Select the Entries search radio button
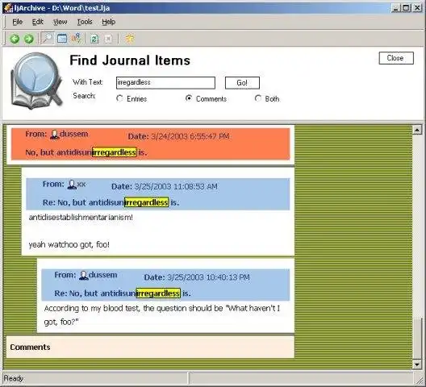This screenshot has height=387, width=426. click(119, 98)
